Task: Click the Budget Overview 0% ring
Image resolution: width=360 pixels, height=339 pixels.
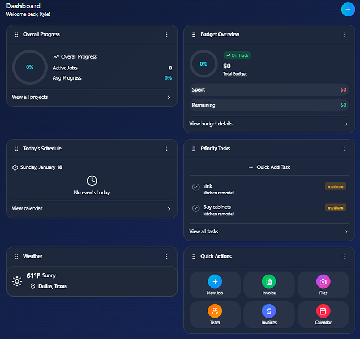Action: [x=203, y=64]
